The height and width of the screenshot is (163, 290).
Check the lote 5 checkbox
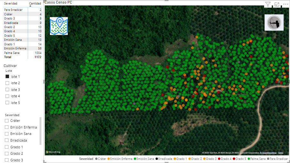tap(7, 103)
